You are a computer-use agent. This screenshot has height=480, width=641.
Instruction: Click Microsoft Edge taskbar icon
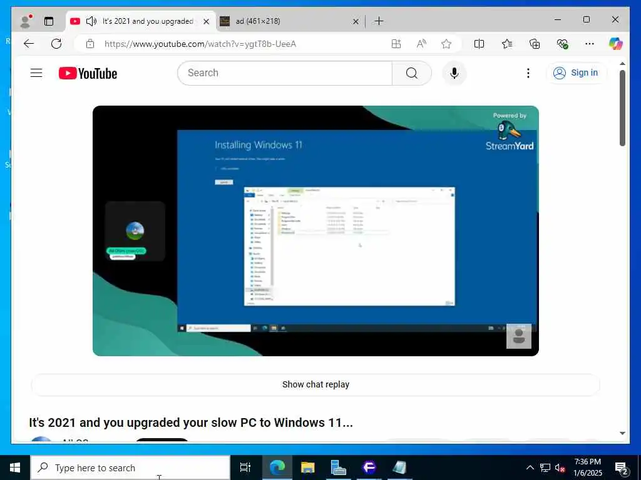point(277,467)
